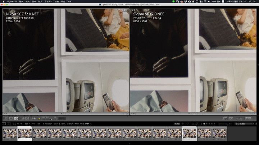The height and width of the screenshot is (145, 259).
Task: Filter by unflagged status flag icon
Action: pyautogui.click(x=185, y=124)
